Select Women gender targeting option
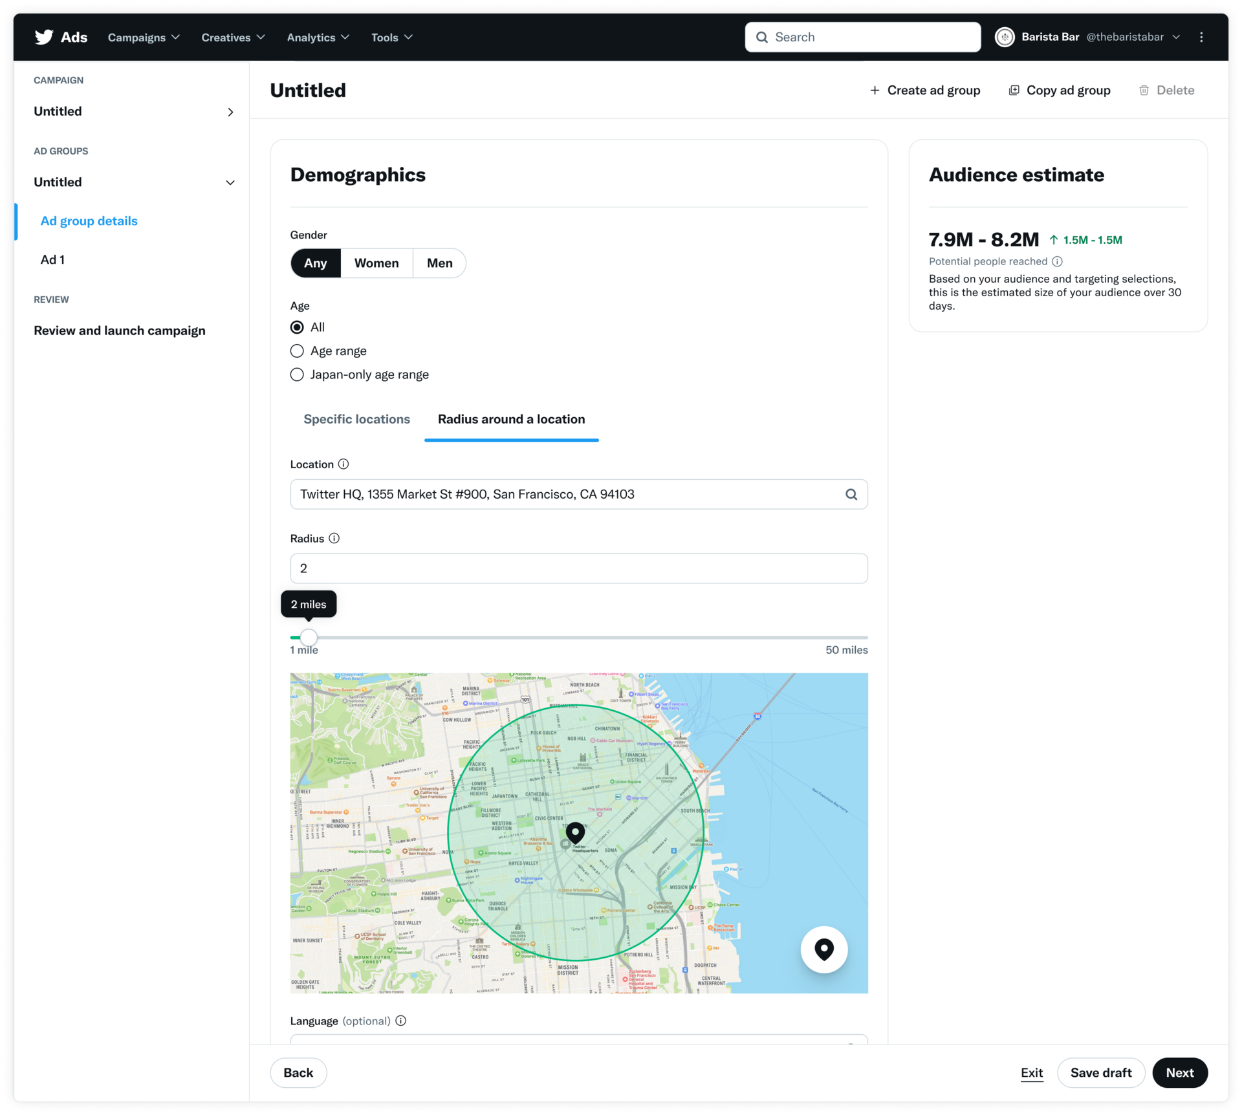 pos(376,261)
